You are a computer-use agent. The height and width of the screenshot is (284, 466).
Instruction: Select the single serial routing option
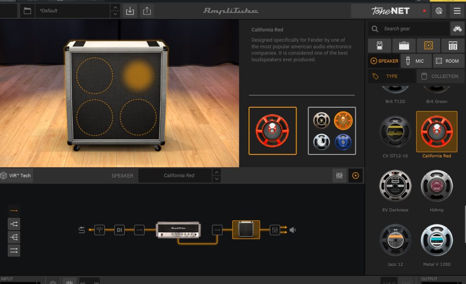(14, 211)
